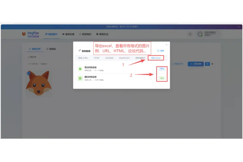This screenshot has height=162, width=243.
Task: Switch to the 我的文件 tab
Action: click(x=35, y=49)
